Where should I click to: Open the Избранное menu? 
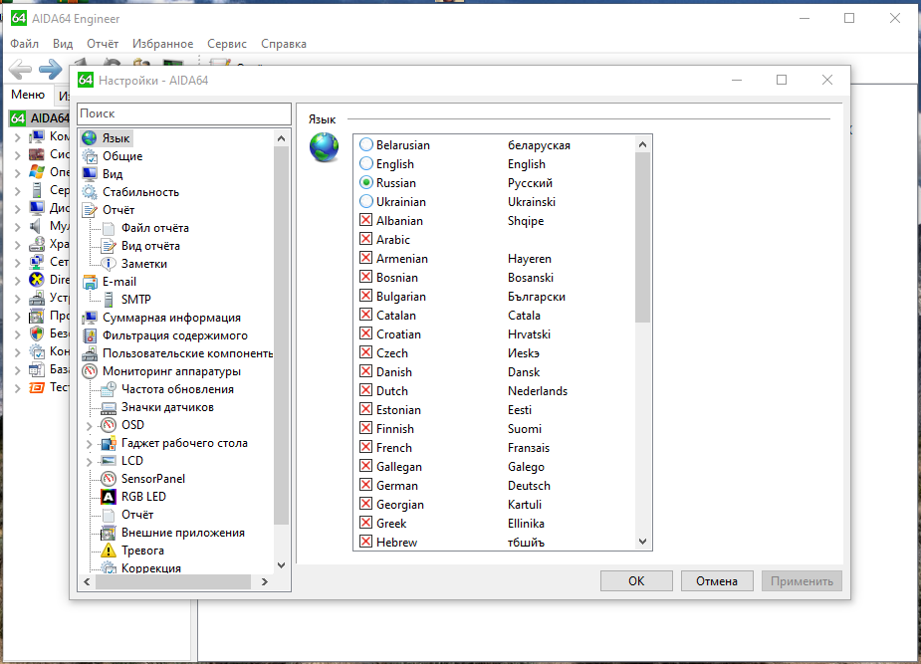[162, 44]
